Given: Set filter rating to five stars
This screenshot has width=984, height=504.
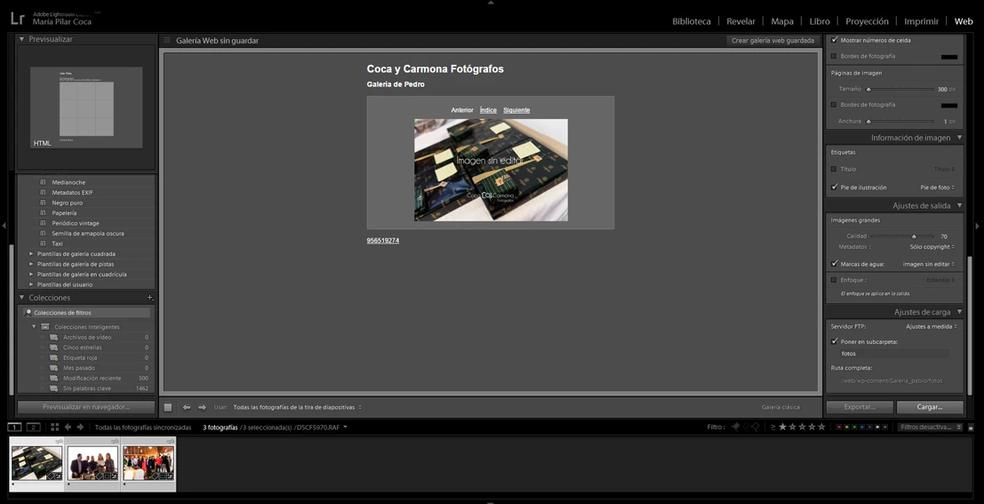Looking at the screenshot, I should click(x=821, y=427).
